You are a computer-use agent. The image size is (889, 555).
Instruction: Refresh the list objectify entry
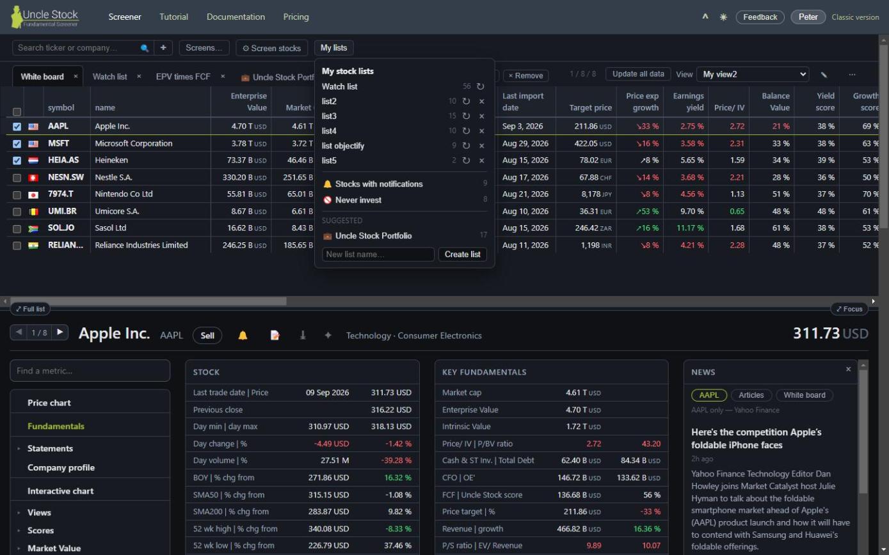pyautogui.click(x=466, y=146)
